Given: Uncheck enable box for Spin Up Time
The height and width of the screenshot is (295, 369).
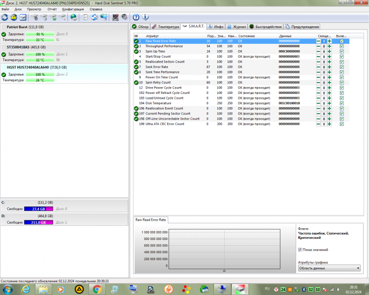Looking at the screenshot, I should (342, 51).
